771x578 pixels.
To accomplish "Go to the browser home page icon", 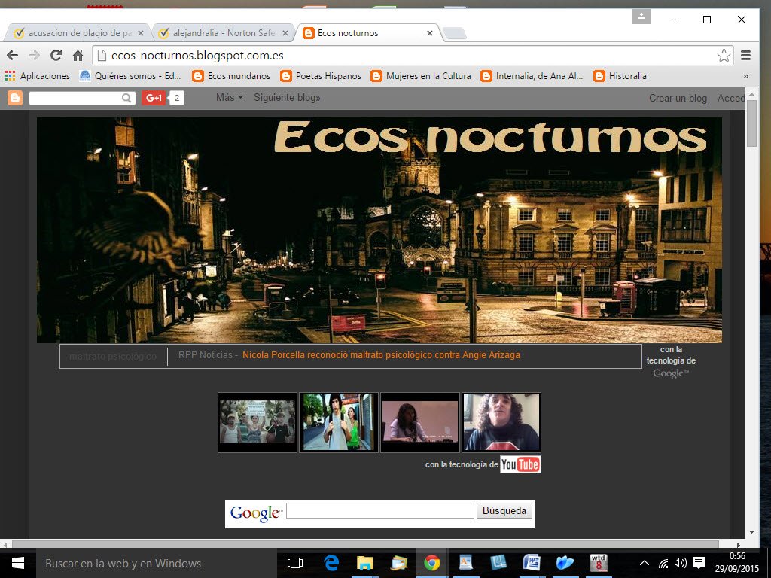I will pyautogui.click(x=78, y=55).
